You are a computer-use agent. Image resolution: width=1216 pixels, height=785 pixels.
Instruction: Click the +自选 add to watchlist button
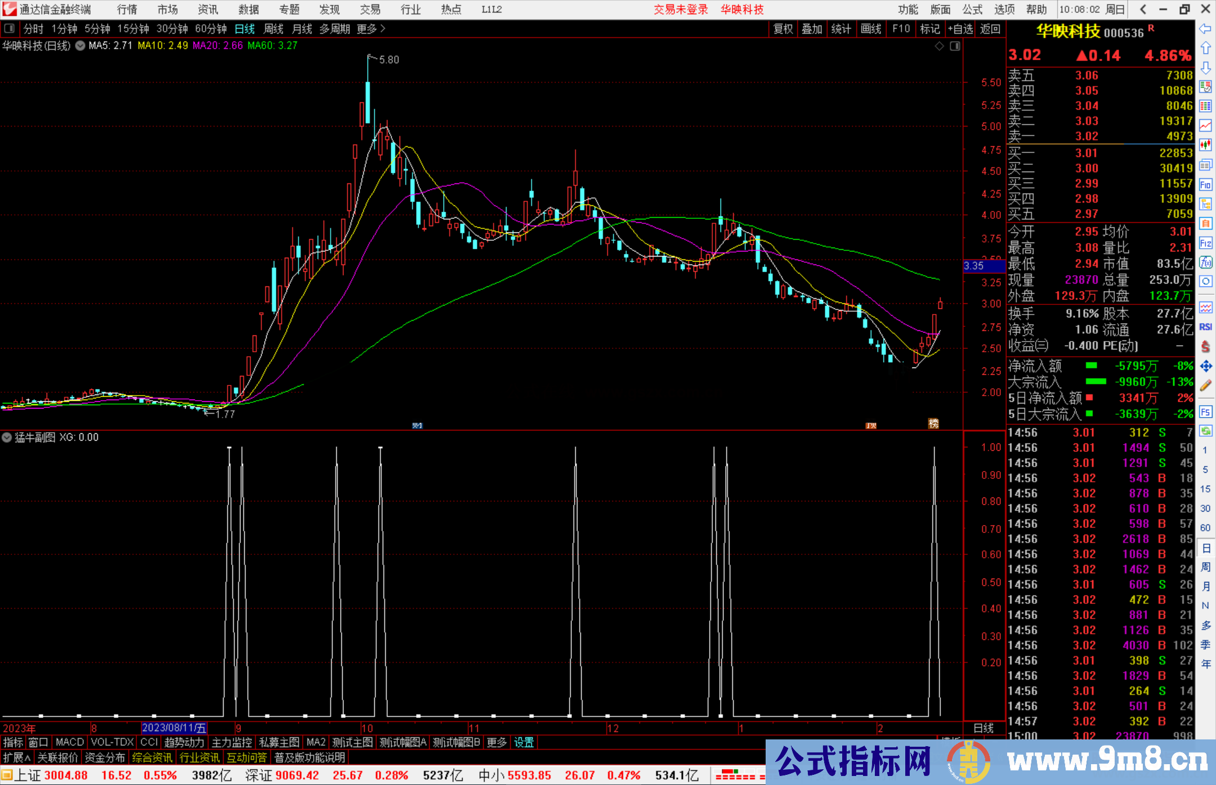click(x=960, y=29)
